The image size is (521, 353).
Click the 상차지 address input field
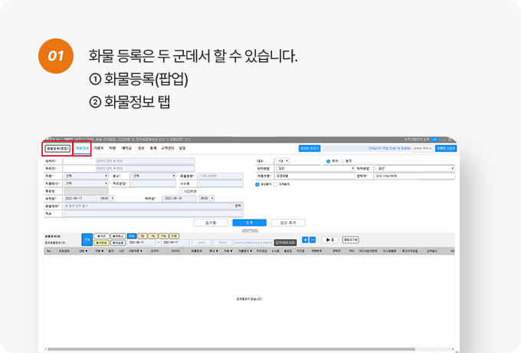coord(146,161)
